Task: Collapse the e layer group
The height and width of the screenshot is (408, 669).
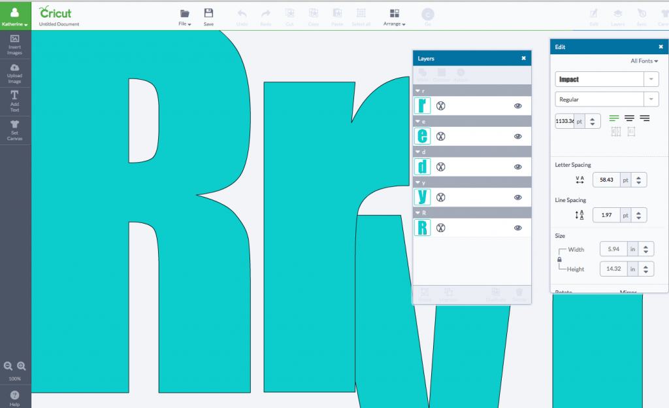Action: (x=417, y=121)
